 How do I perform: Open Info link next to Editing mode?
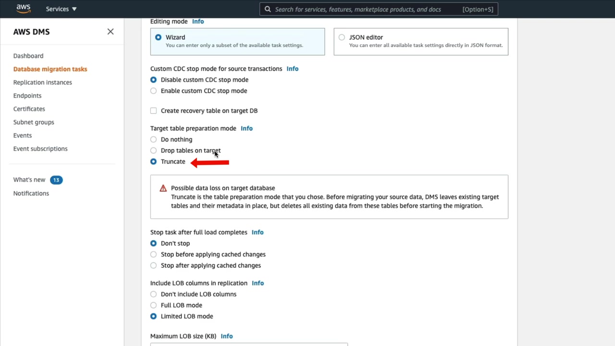click(198, 22)
